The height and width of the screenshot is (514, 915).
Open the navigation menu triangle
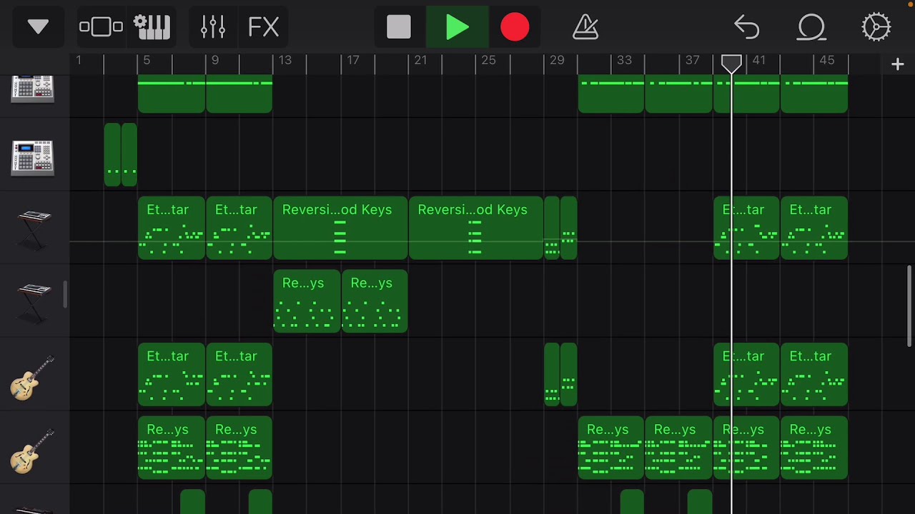38,26
